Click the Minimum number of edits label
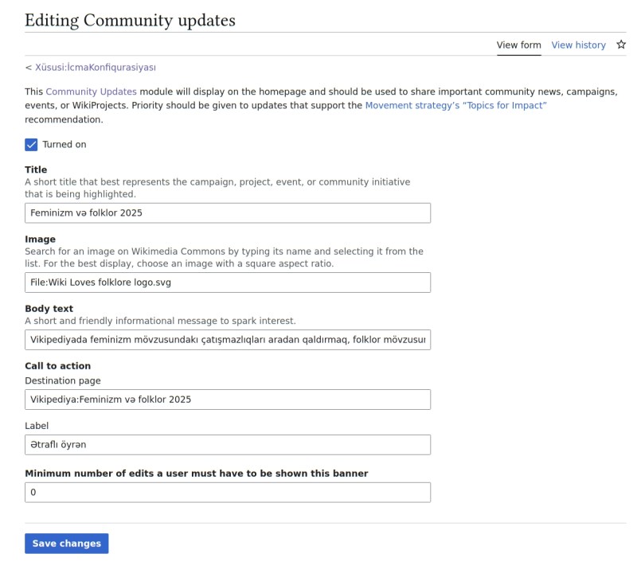The width and height of the screenshot is (637, 577). pos(196,474)
